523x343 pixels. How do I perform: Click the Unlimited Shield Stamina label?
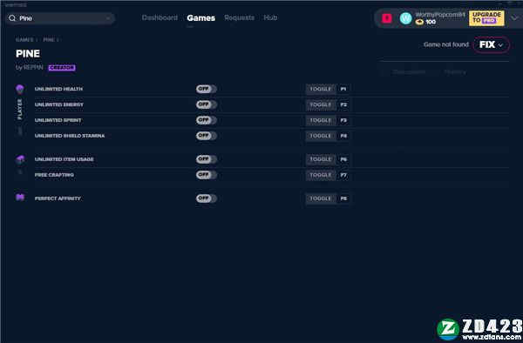70,136
